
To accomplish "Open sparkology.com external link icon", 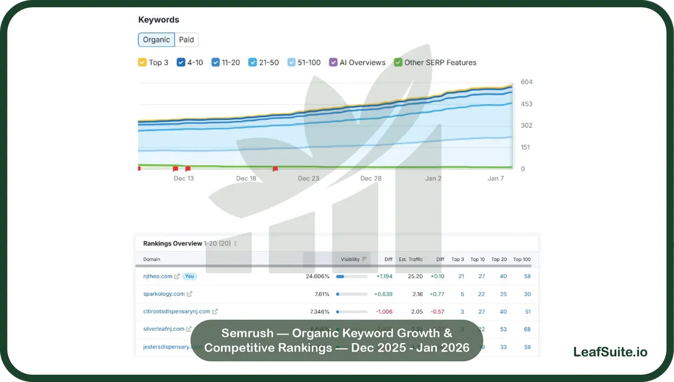I will point(190,294).
